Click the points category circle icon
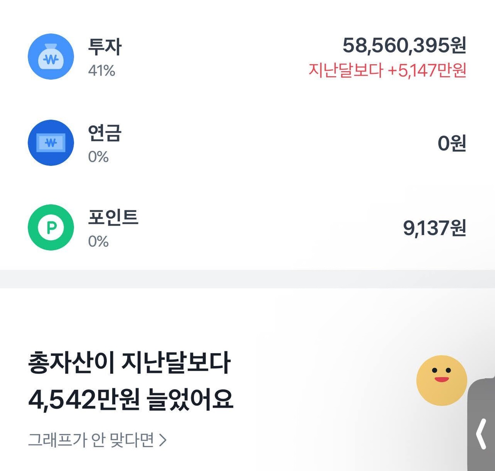Viewport: 495px width, 471px height. click(x=50, y=228)
